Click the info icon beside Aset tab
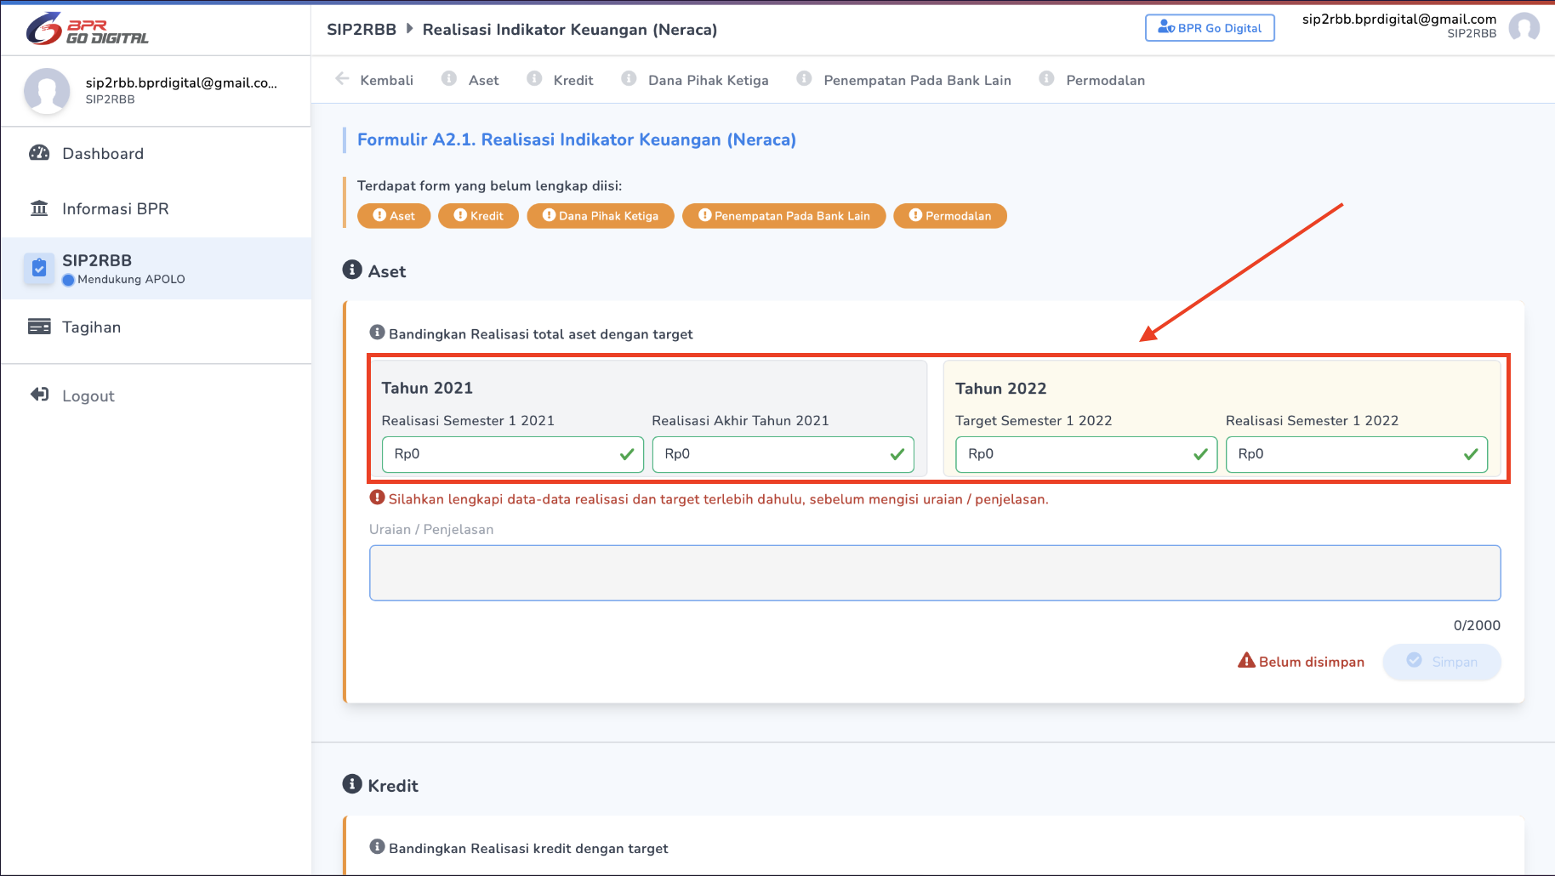The width and height of the screenshot is (1555, 876). tap(449, 79)
